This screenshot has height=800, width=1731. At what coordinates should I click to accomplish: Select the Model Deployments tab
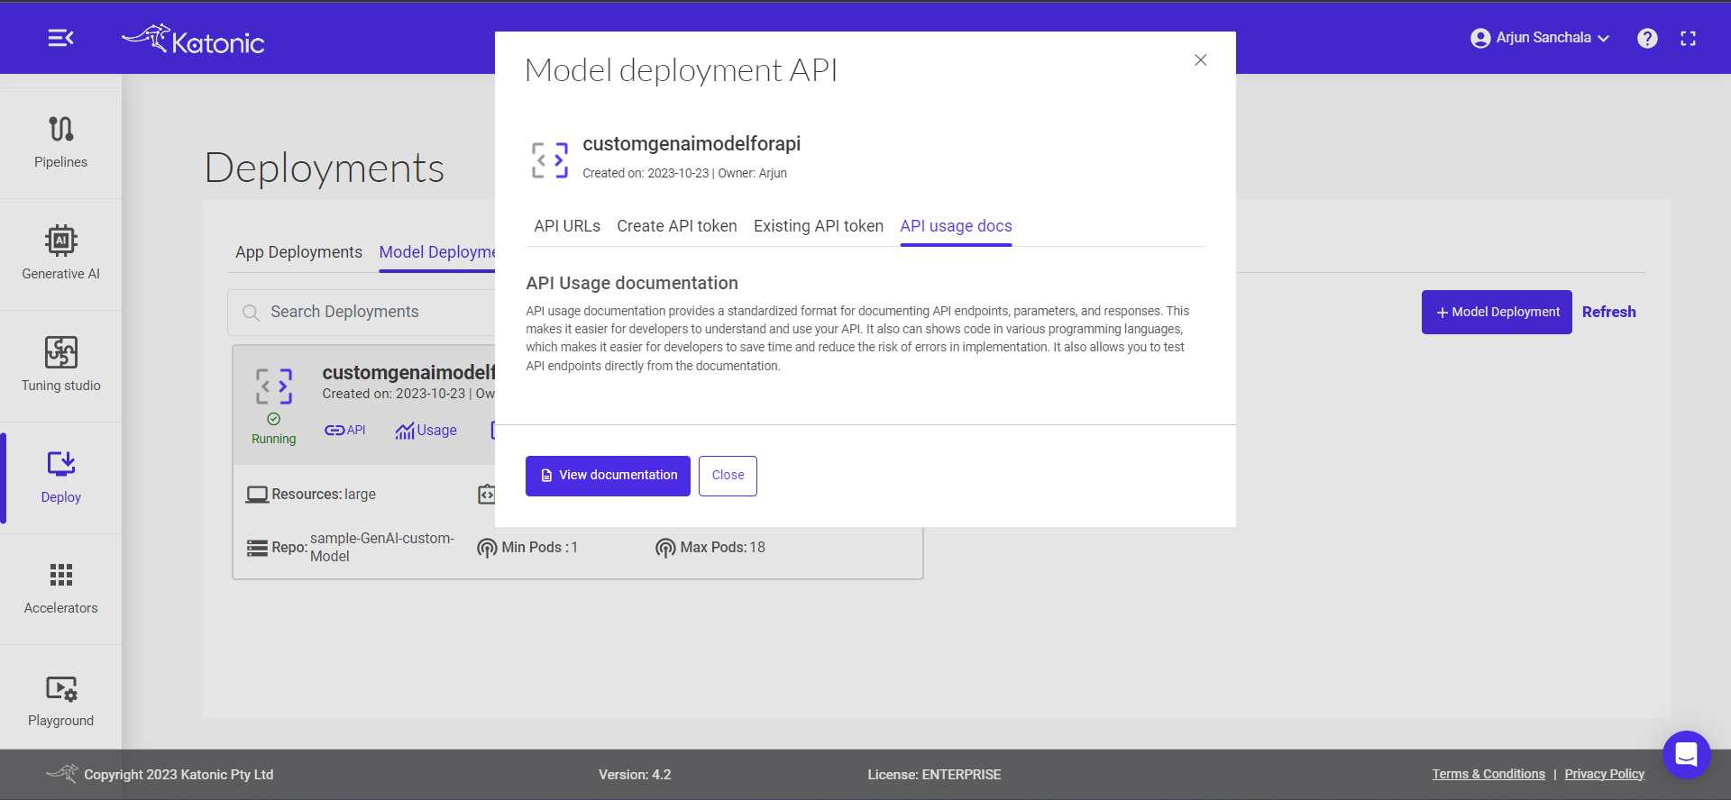[x=437, y=252]
